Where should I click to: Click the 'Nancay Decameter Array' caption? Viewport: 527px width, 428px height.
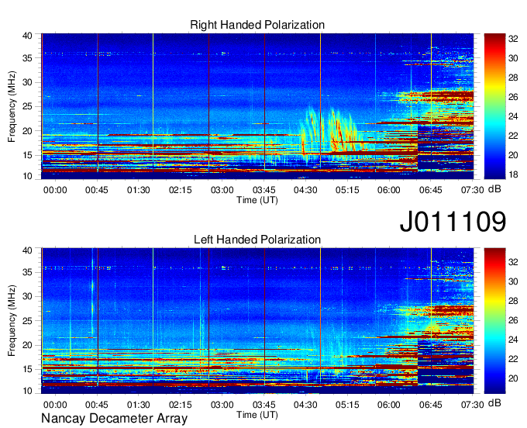(114, 419)
